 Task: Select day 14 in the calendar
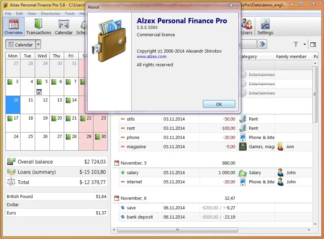point(71,105)
